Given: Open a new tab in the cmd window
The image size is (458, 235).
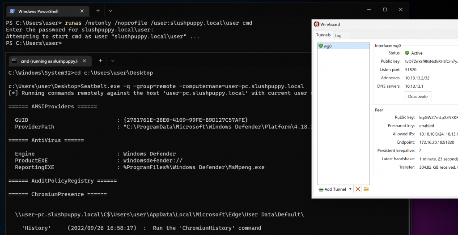Looking at the screenshot, I should click(100, 61).
